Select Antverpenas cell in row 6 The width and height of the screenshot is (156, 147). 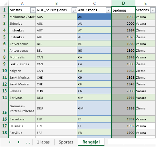click(22, 44)
